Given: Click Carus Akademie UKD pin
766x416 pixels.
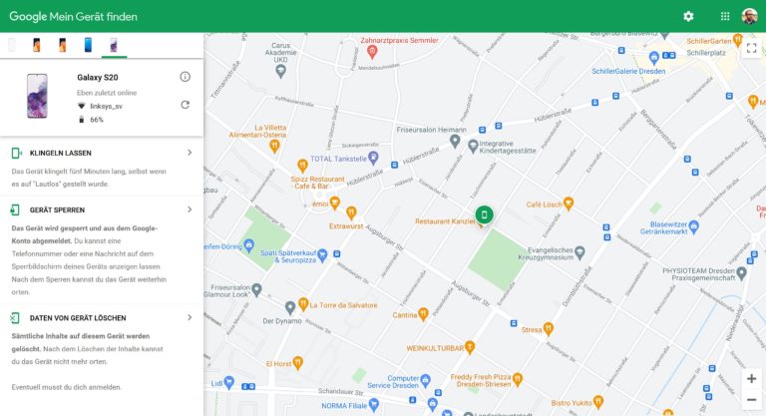Looking at the screenshot, I should pyautogui.click(x=280, y=72).
